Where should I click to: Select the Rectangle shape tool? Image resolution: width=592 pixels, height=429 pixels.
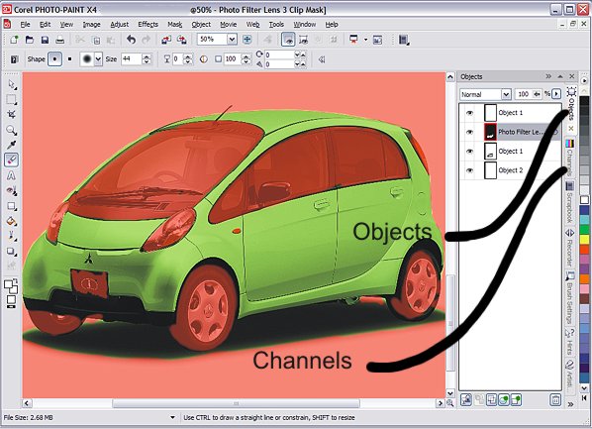[x=12, y=206]
